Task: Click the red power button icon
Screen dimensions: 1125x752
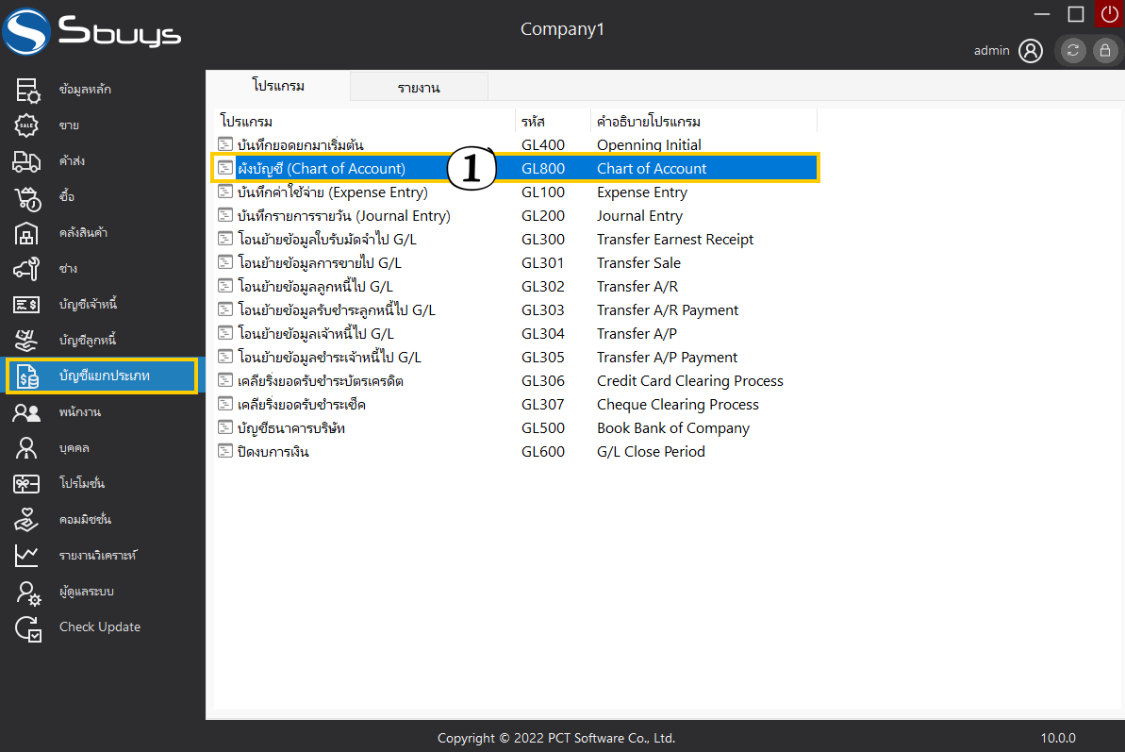Action: coord(1109,13)
